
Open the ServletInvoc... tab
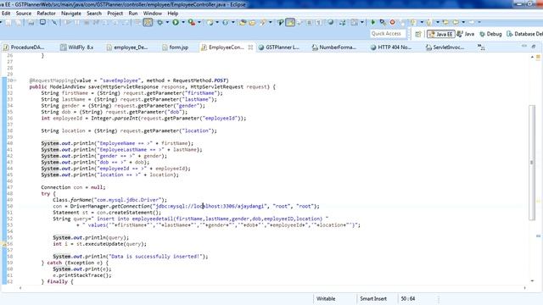point(445,47)
